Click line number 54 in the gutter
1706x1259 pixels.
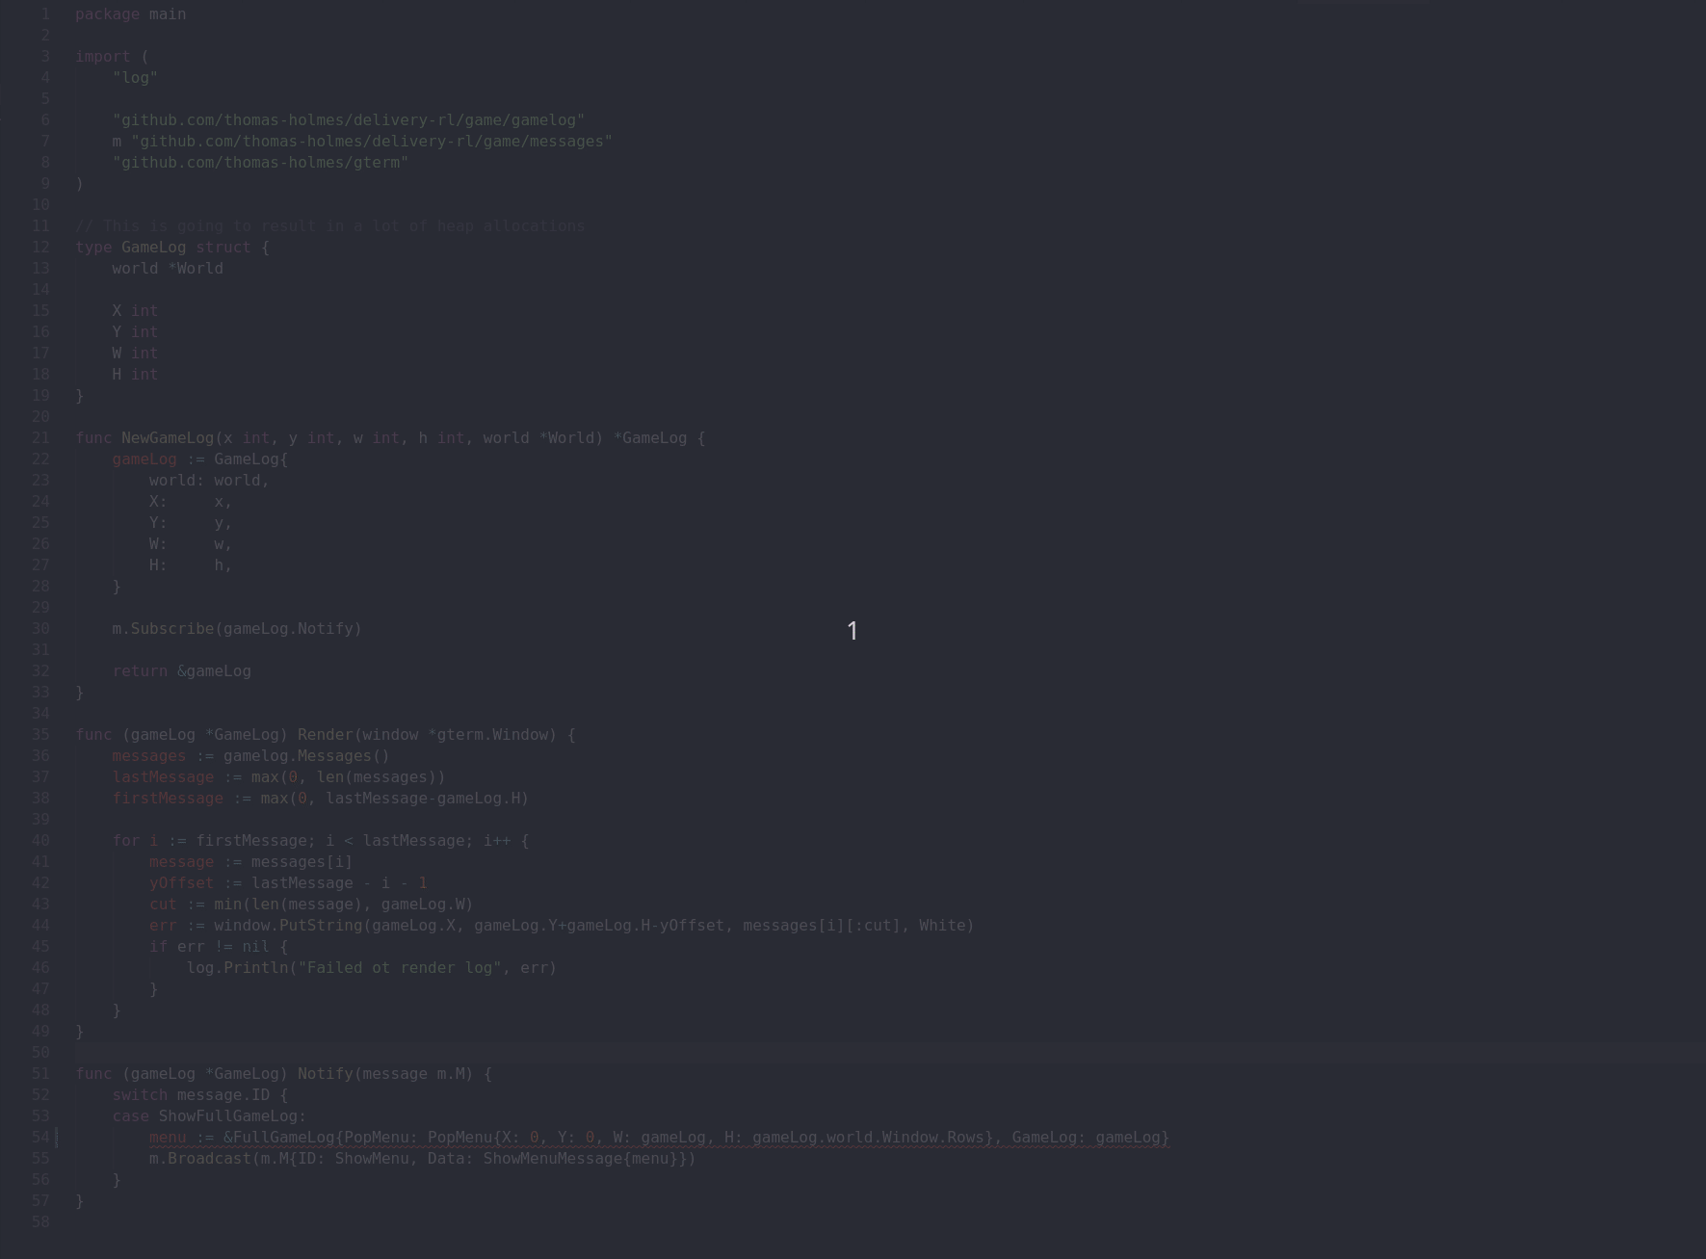40,1138
